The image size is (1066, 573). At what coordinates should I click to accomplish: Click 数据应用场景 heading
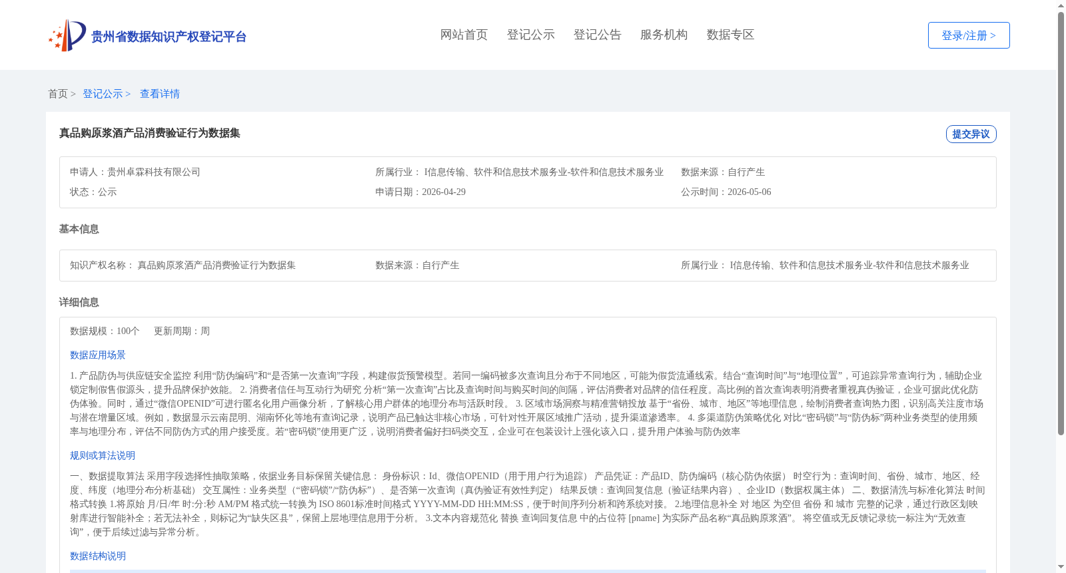[98, 355]
